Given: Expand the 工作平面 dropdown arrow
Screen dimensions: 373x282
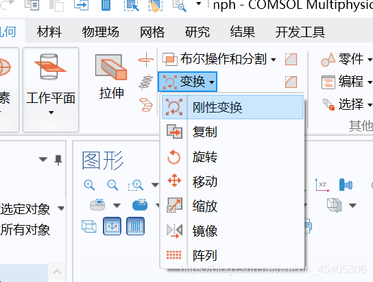Looking at the screenshot, I should pos(51,113).
